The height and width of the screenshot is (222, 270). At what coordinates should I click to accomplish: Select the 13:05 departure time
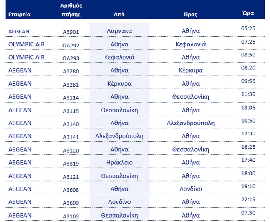(x=248, y=107)
